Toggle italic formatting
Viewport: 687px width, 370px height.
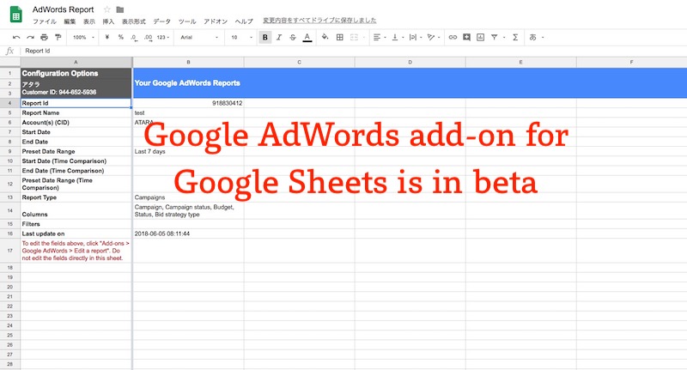tap(279, 38)
